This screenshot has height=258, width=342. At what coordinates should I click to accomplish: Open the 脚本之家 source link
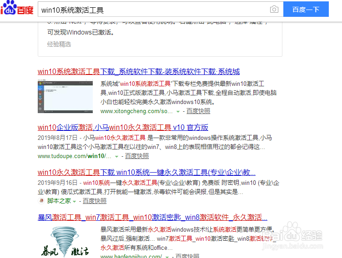pyautogui.click(x=59, y=201)
